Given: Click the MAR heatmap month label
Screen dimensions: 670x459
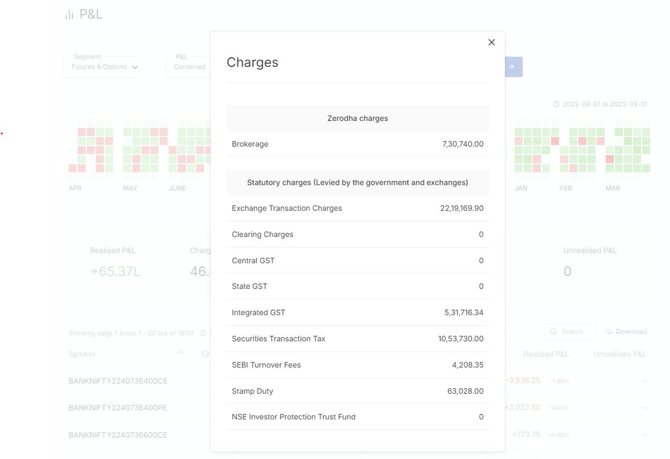Looking at the screenshot, I should coord(612,189).
